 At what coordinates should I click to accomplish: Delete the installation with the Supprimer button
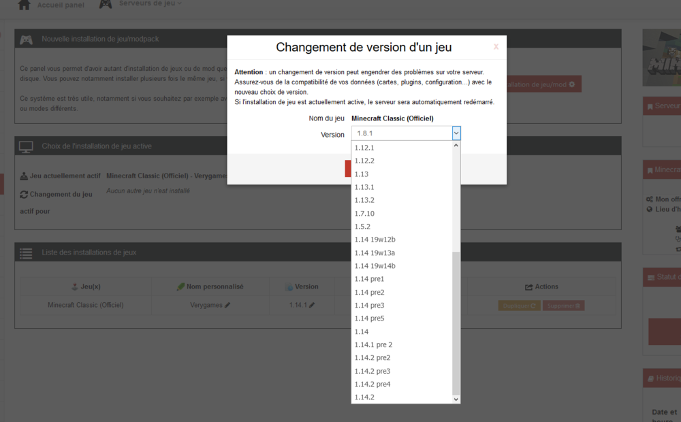coord(563,305)
